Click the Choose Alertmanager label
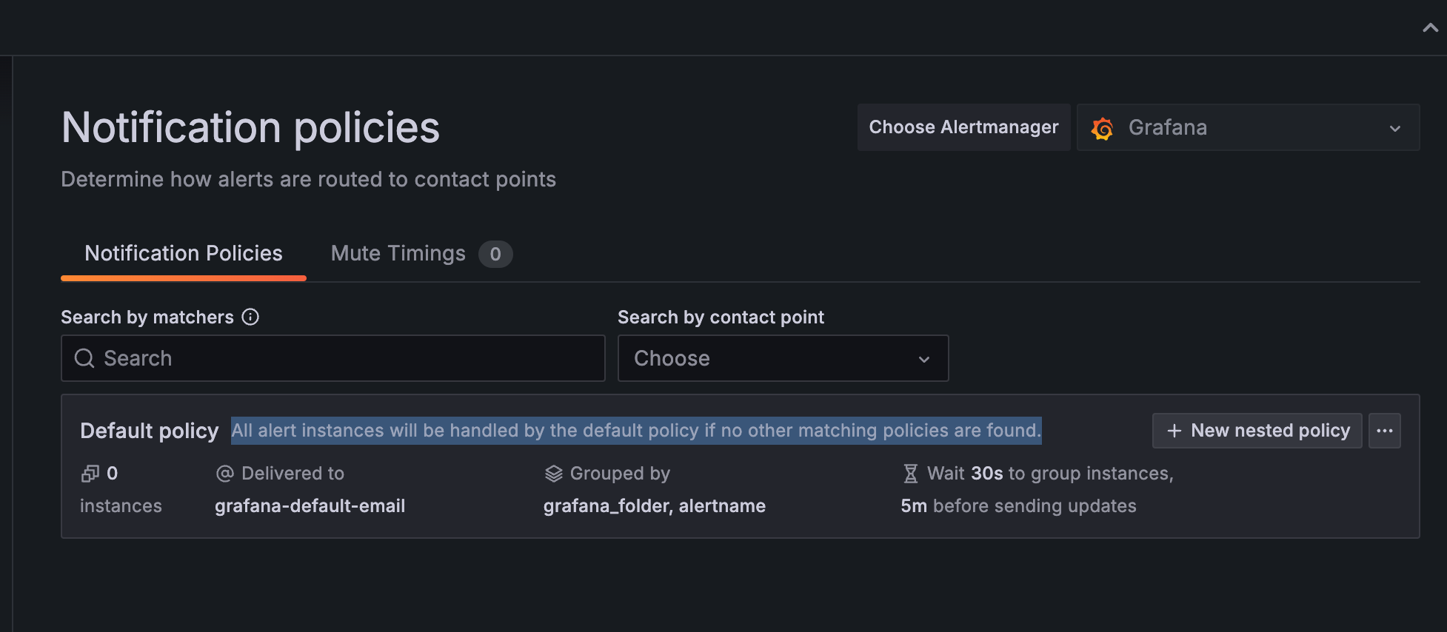 pyautogui.click(x=963, y=127)
